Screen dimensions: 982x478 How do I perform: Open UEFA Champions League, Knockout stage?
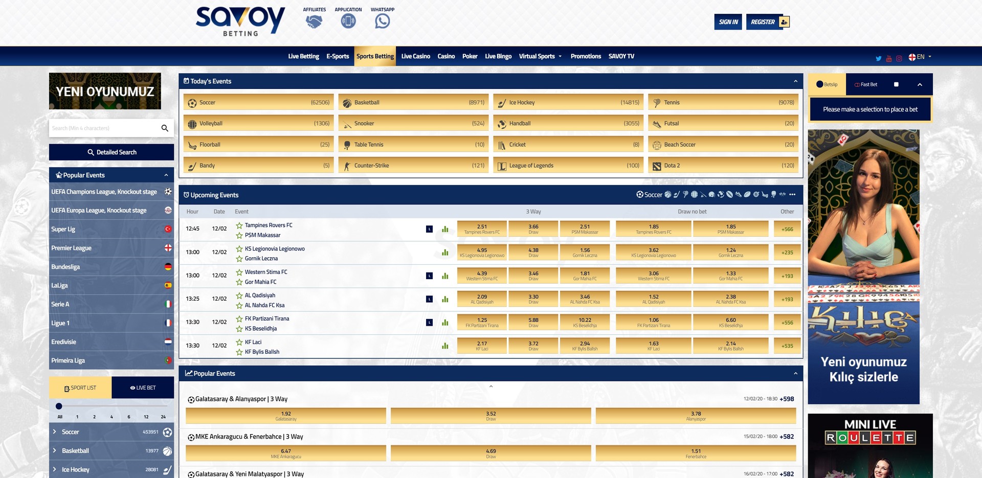coord(111,192)
